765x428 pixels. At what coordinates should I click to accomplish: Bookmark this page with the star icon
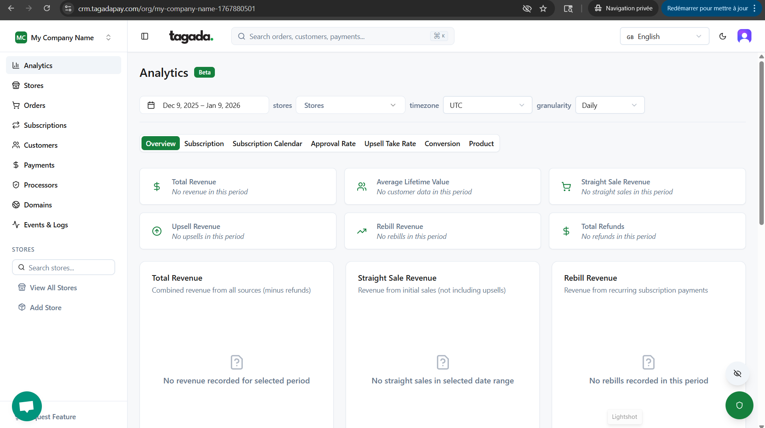543,8
